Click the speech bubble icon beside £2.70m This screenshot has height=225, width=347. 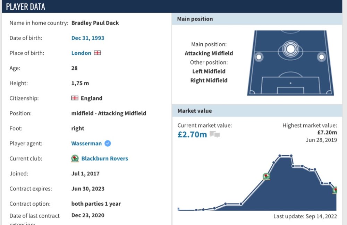(214, 135)
